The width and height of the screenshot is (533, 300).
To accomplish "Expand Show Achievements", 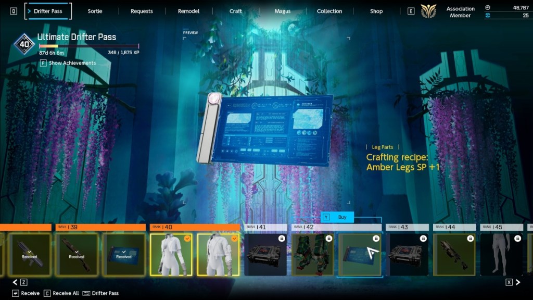I will tap(72, 63).
